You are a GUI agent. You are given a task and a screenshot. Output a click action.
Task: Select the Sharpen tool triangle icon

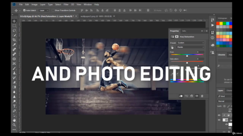(14, 97)
